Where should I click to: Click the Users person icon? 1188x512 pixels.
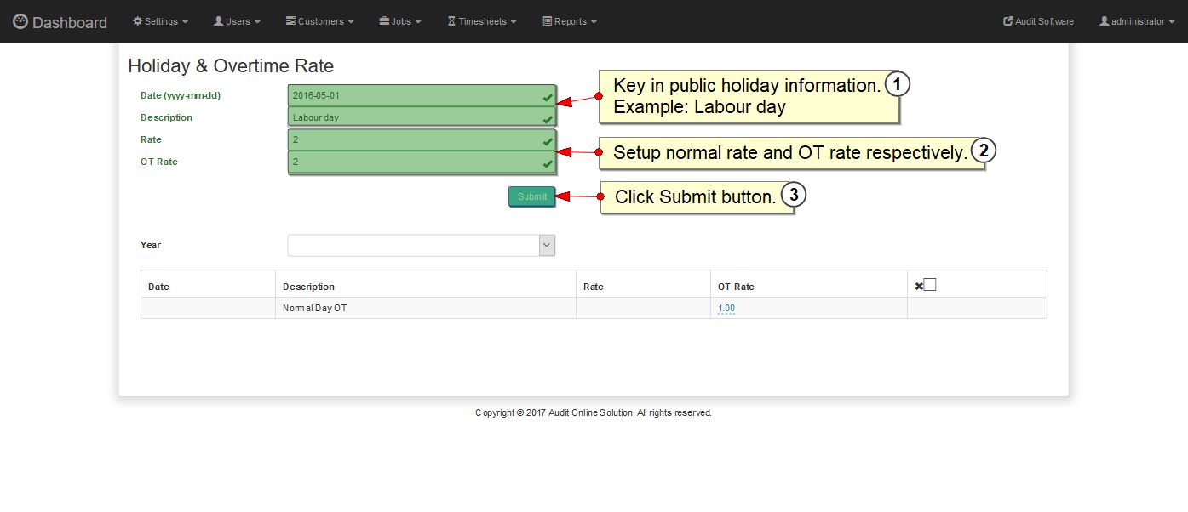coord(218,21)
